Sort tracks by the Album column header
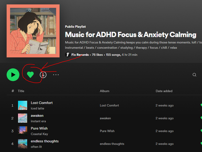The height and width of the screenshot is (152, 202). point(105,91)
